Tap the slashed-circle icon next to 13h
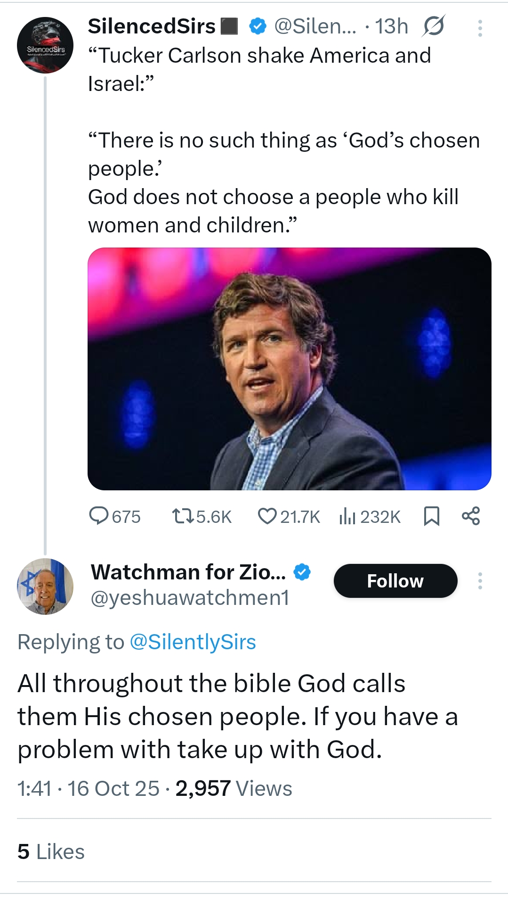Viewport: 508px width, 901px height. coord(433,26)
